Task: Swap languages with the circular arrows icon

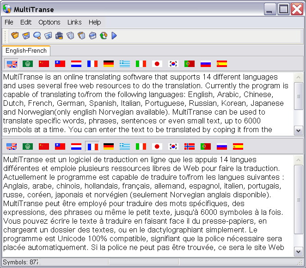Action: click(104, 36)
